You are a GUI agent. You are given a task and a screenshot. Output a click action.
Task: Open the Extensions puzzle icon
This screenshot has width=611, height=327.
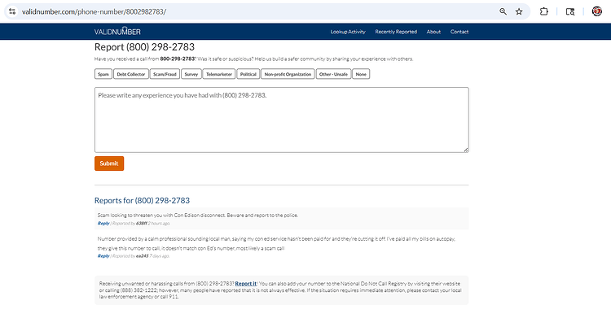coord(544,11)
